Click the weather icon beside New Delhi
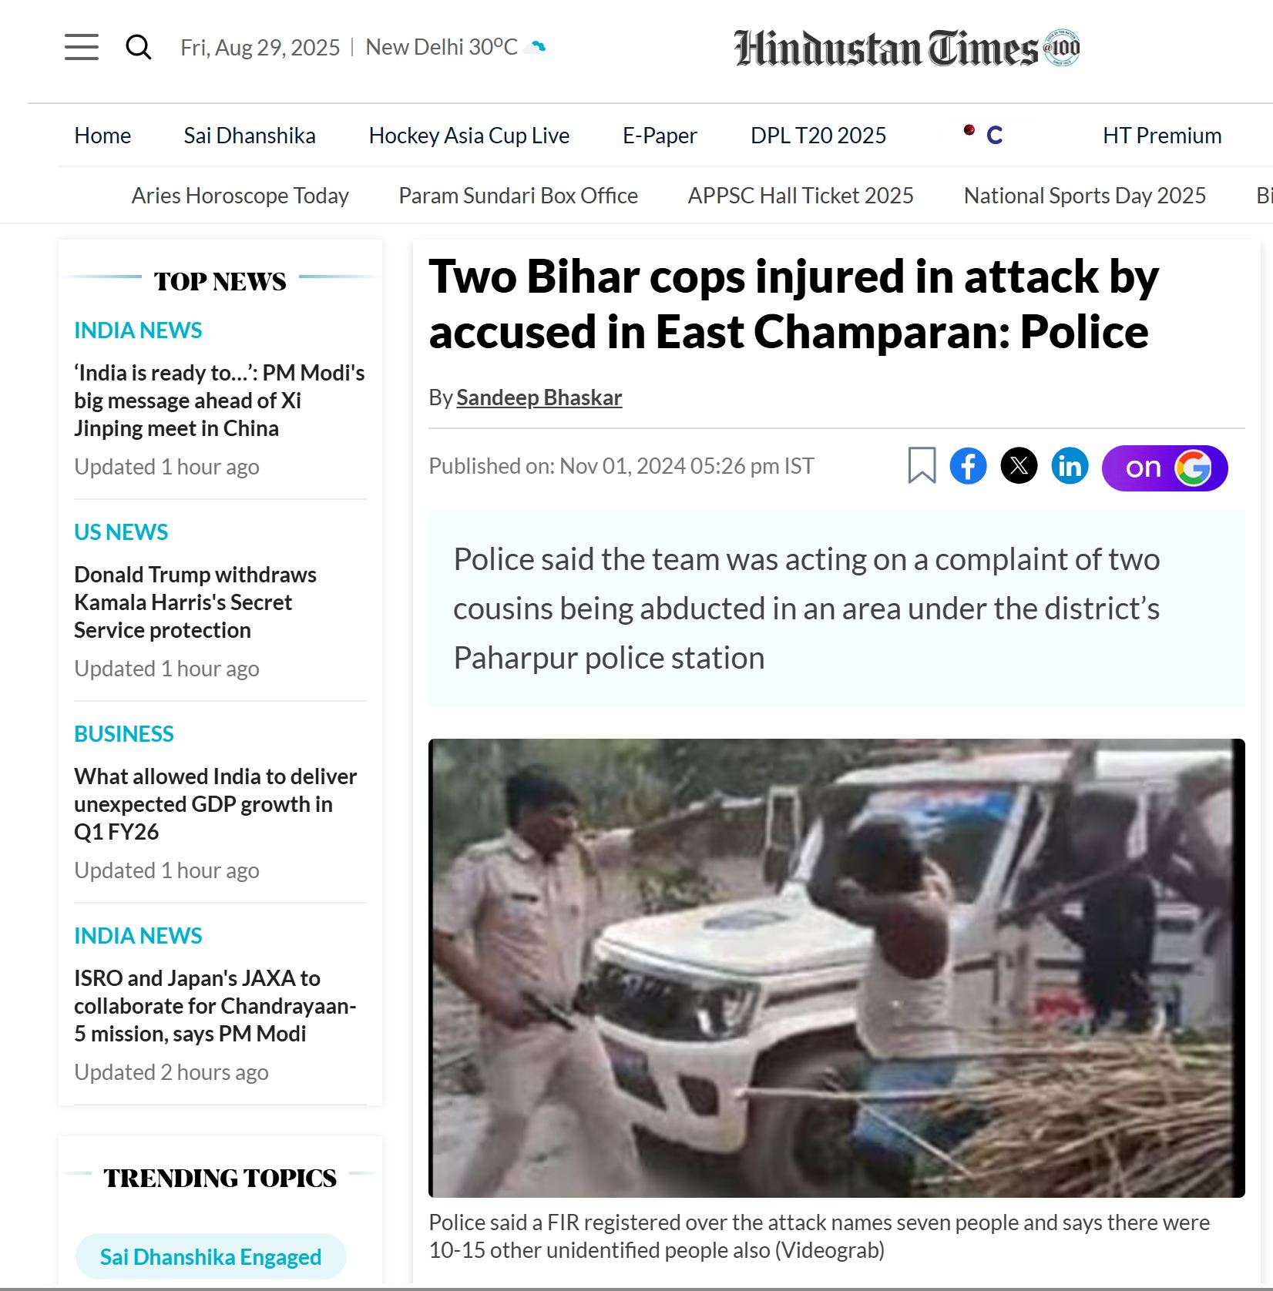 click(x=535, y=47)
